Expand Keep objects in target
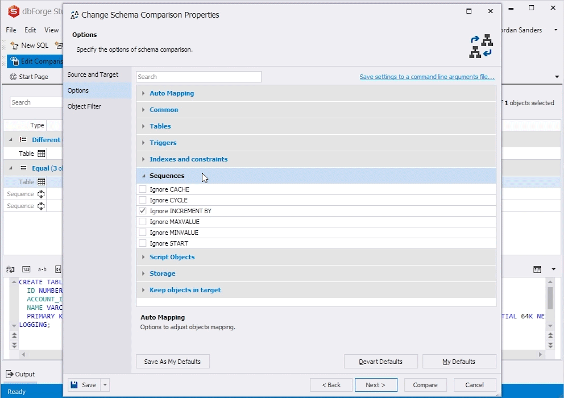Image resolution: width=564 pixels, height=398 pixels. pyautogui.click(x=143, y=290)
